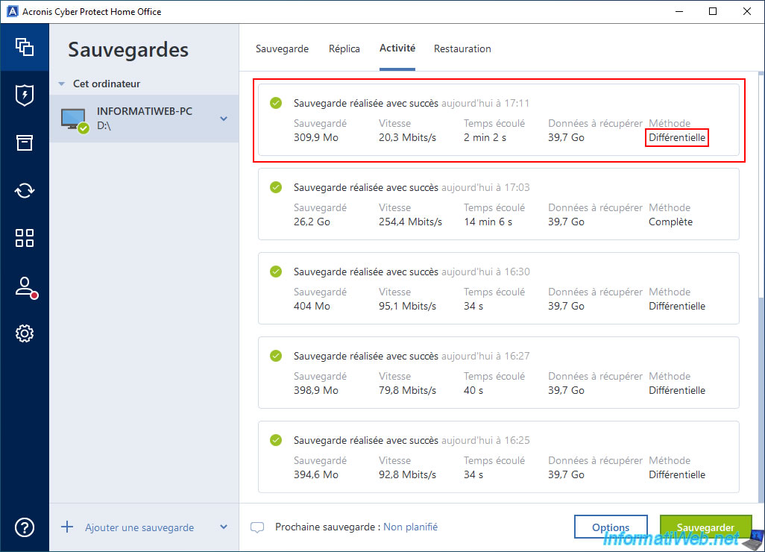Screen dimensions: 765x552
Task: Click the comment bubble icon near Prochaine sauvegarde
Action: click(x=257, y=527)
